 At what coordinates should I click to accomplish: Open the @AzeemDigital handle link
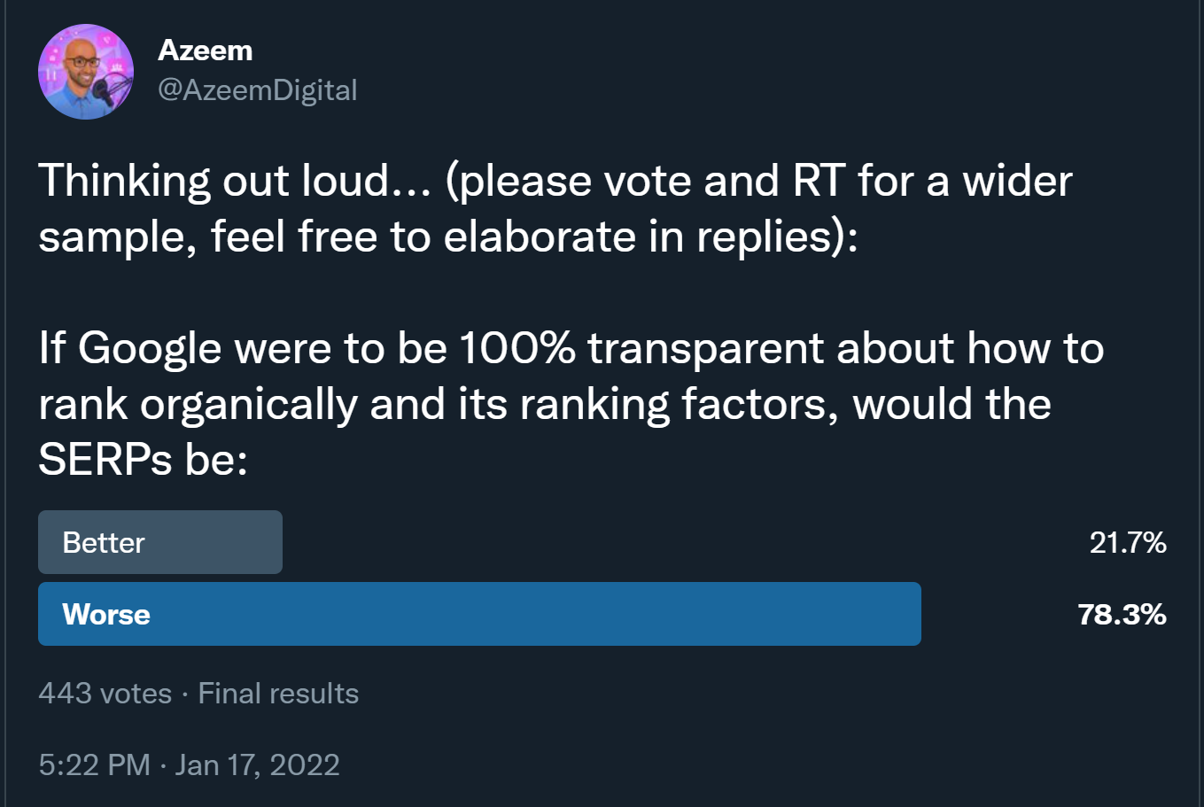[257, 90]
